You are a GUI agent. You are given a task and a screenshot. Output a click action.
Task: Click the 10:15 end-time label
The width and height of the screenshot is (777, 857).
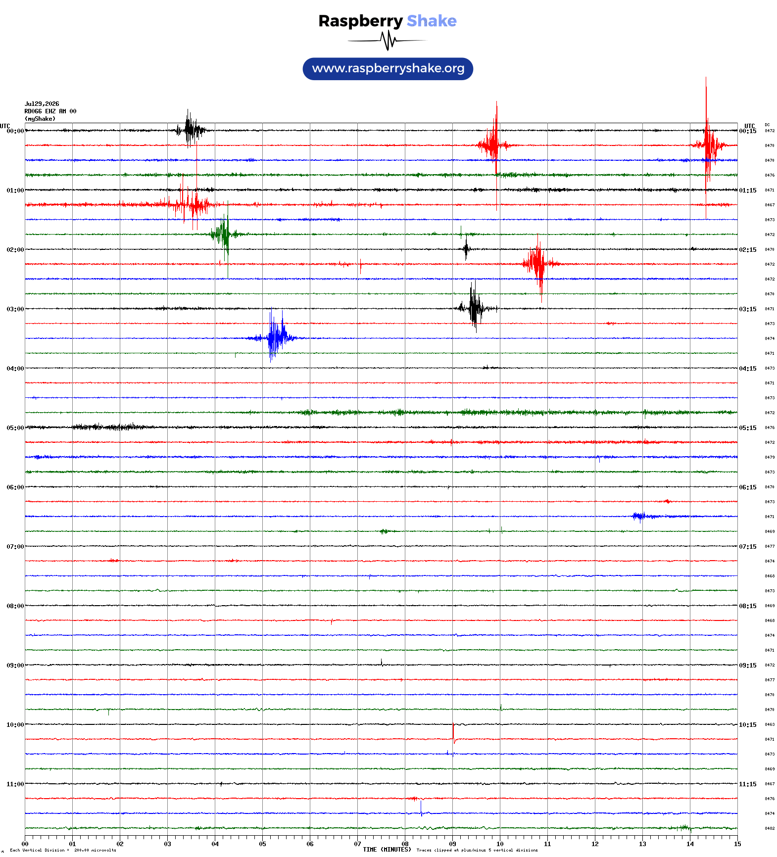click(748, 725)
